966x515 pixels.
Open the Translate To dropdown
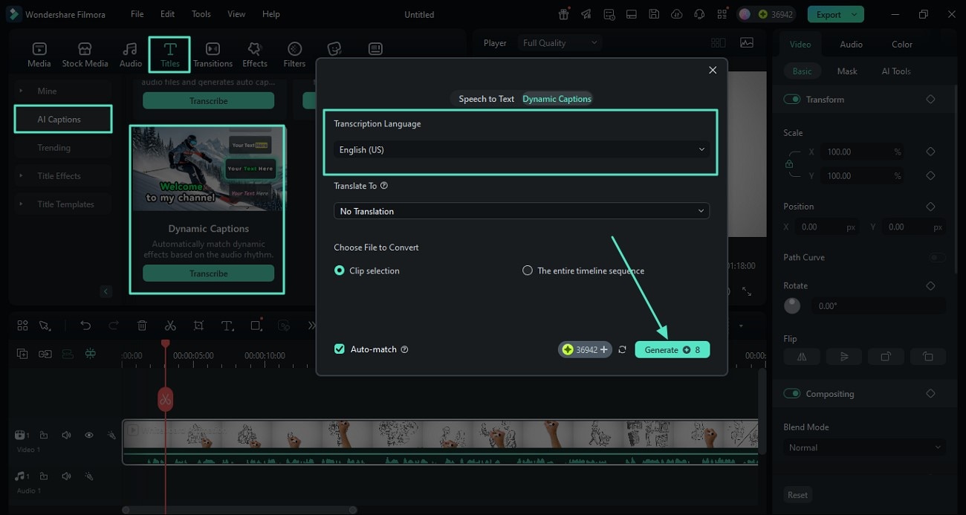coord(522,211)
